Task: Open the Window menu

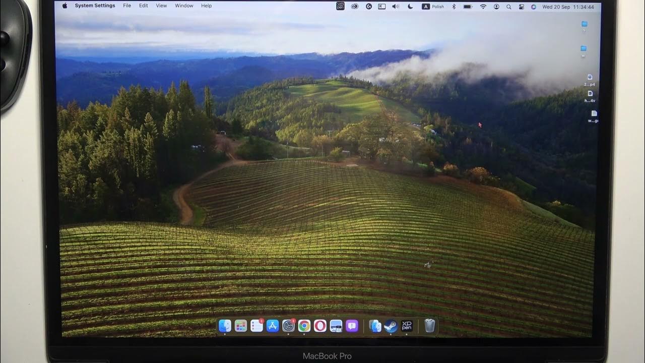Action: [x=184, y=6]
